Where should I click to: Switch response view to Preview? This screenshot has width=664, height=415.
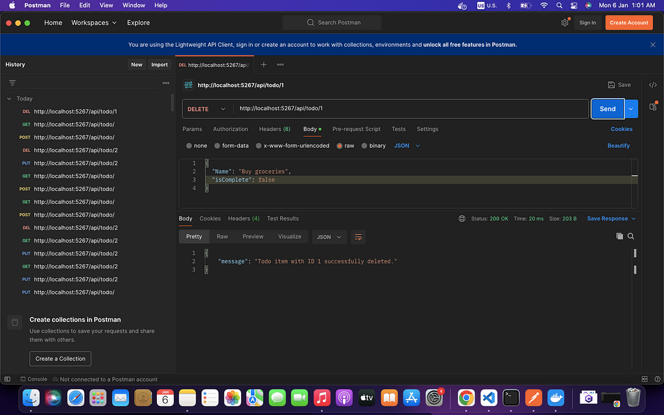click(x=253, y=237)
